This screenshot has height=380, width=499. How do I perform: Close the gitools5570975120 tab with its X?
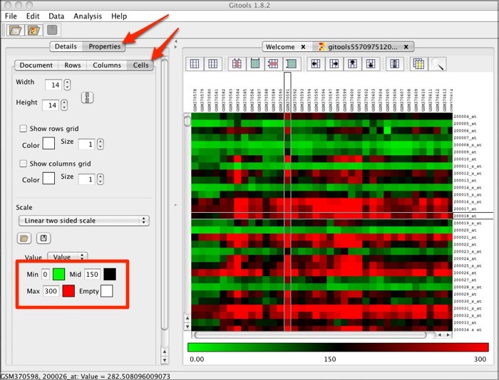(406, 47)
